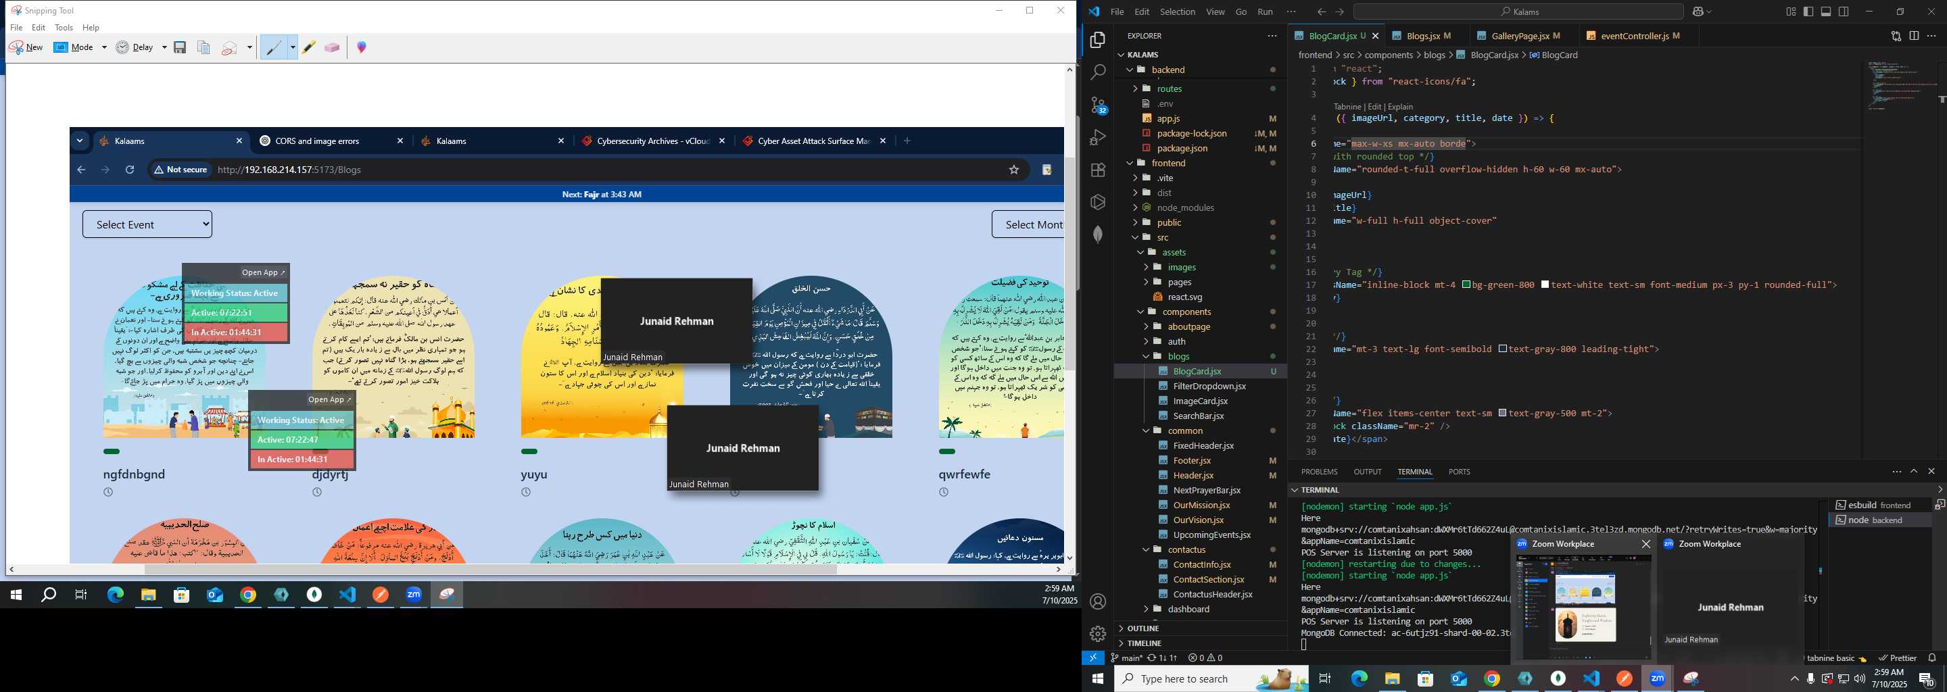Expand the OUTLINE section in Explorer

click(x=1200, y=628)
